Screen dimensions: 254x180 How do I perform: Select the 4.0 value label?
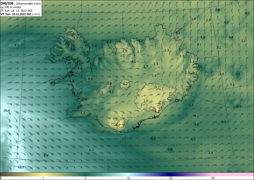[90, 79]
